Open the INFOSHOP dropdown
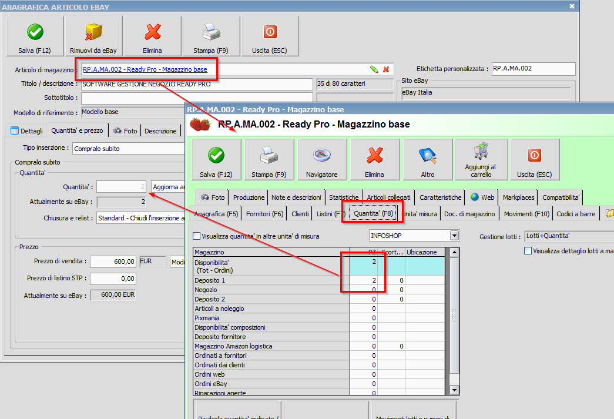 (454, 235)
